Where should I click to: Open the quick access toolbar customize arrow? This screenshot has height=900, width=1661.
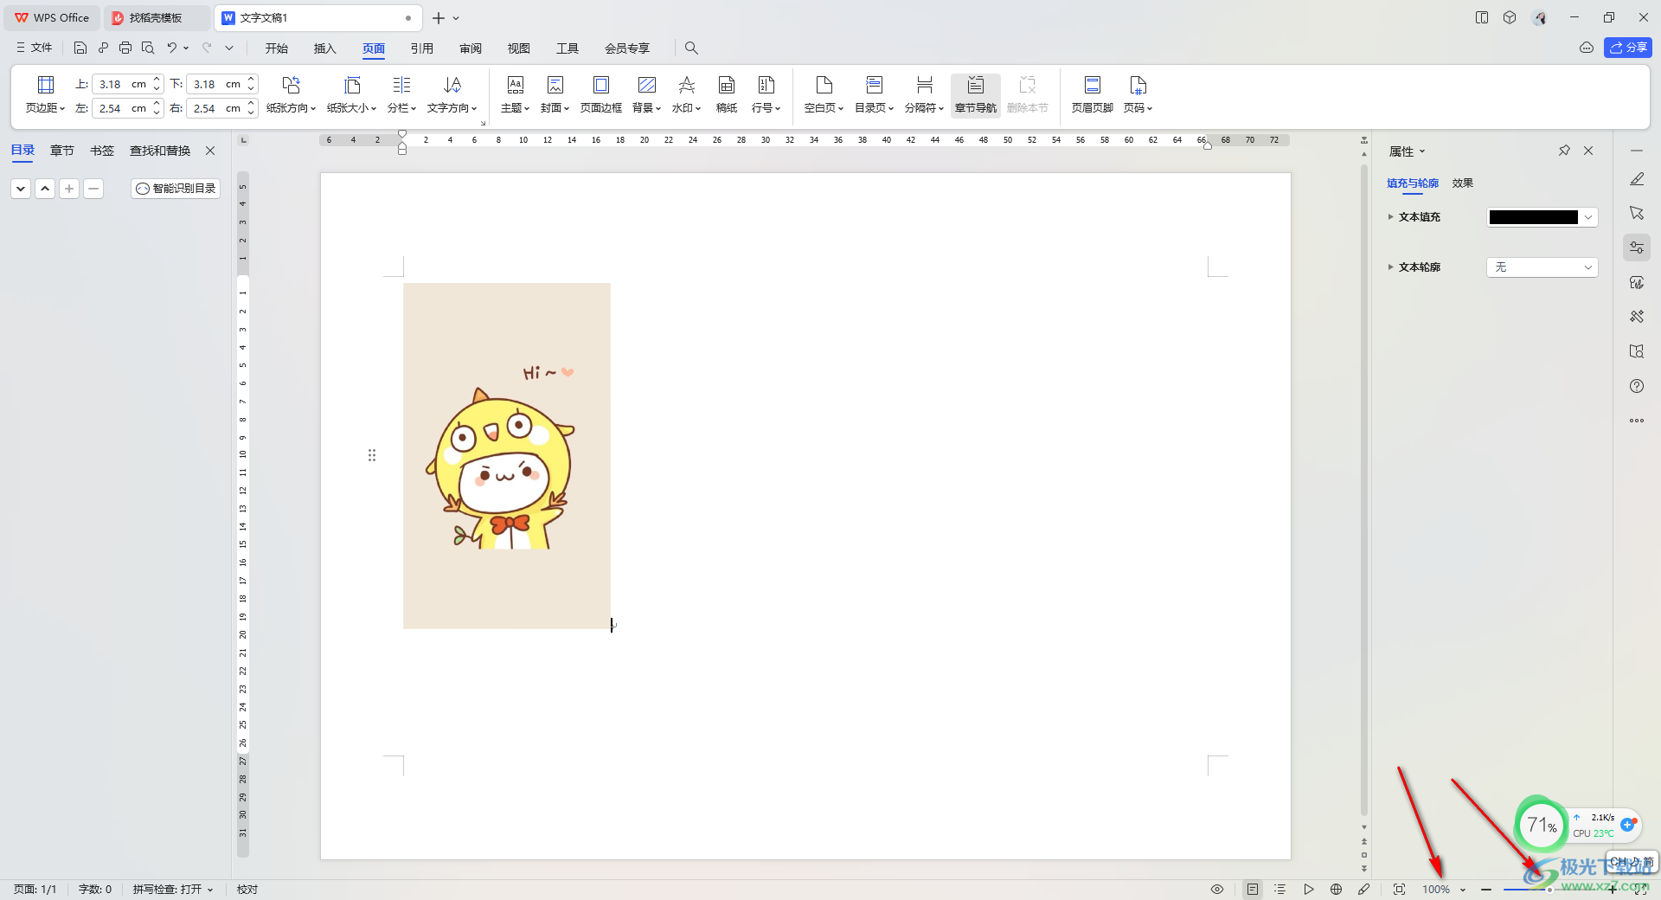coord(229,48)
